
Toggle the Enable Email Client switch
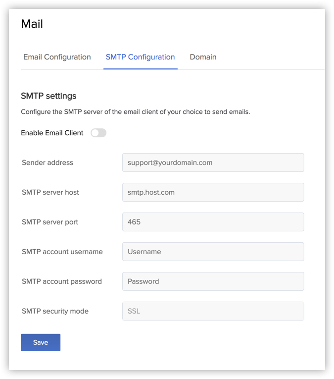(x=98, y=133)
